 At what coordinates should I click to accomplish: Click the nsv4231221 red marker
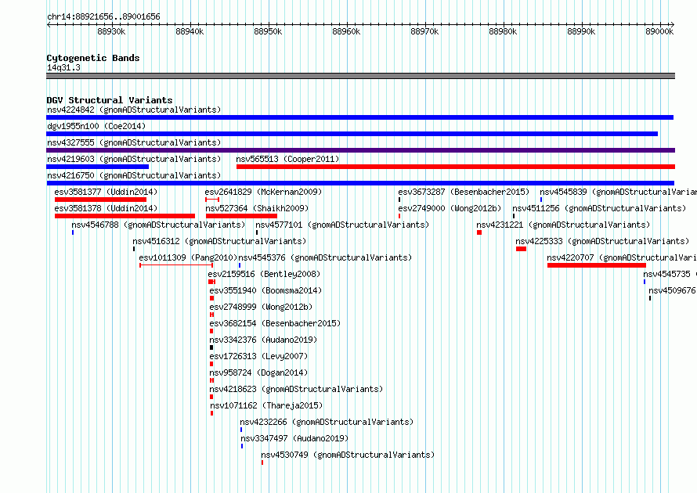479,232
